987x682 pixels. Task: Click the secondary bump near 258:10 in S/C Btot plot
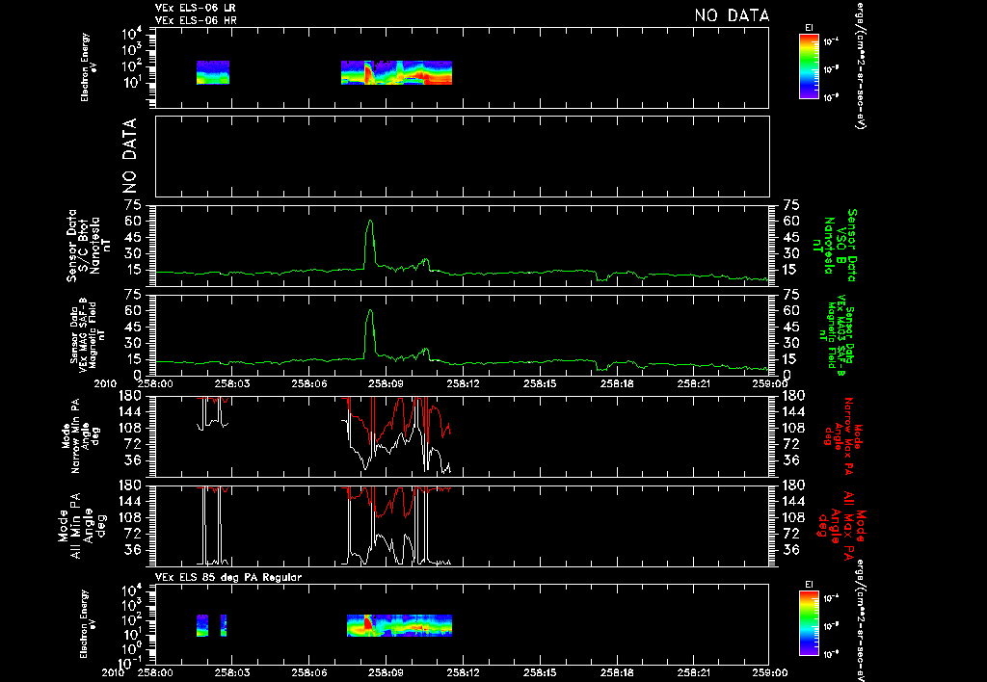pos(426,261)
